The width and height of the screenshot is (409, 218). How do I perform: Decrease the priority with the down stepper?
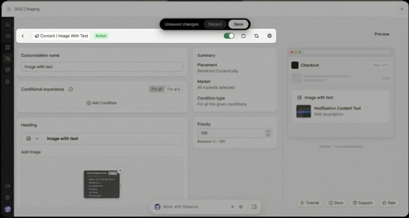[x=268, y=135]
